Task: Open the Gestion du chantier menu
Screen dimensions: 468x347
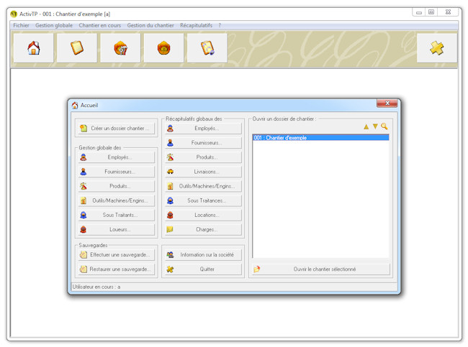Action: [x=150, y=25]
